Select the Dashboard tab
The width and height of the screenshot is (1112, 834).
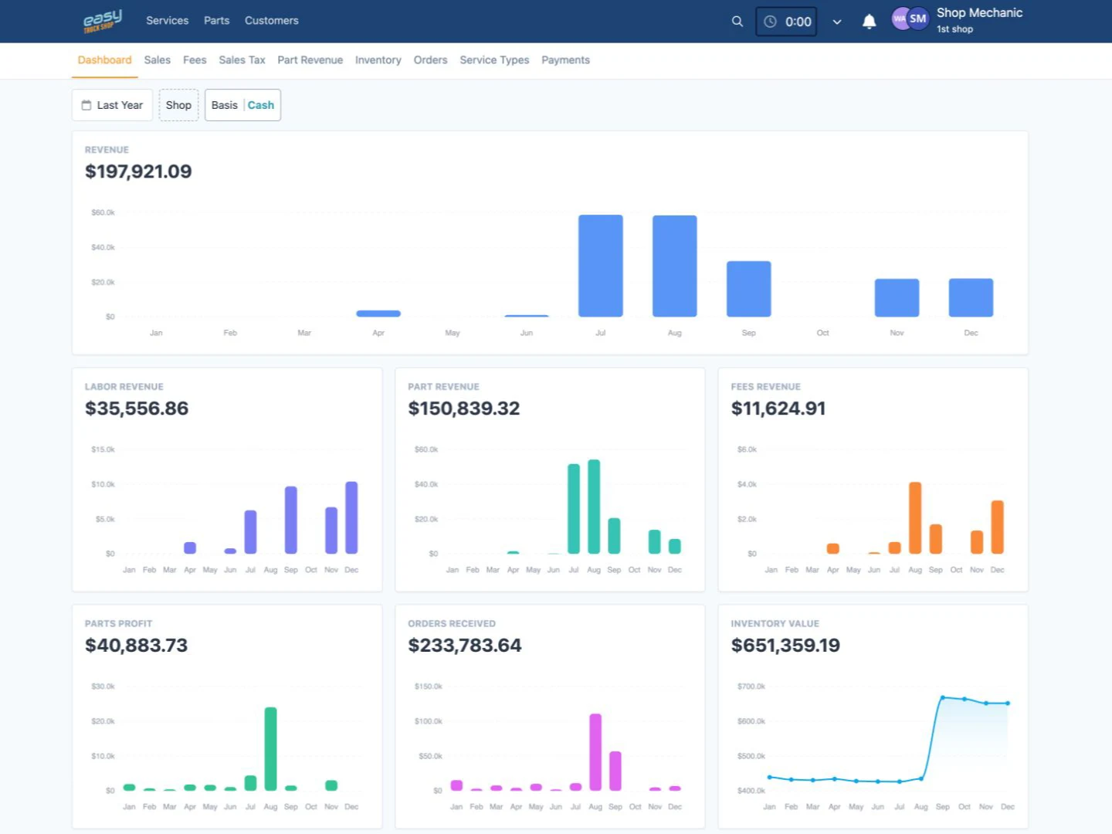(105, 60)
